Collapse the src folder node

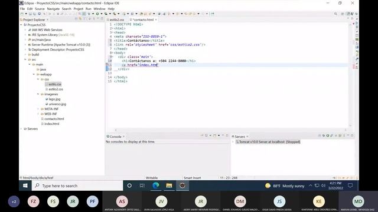[25, 59]
